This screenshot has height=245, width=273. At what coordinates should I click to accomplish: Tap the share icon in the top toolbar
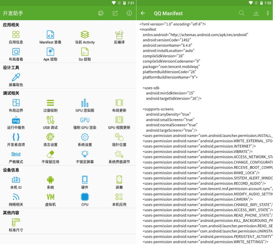(x=115, y=13)
